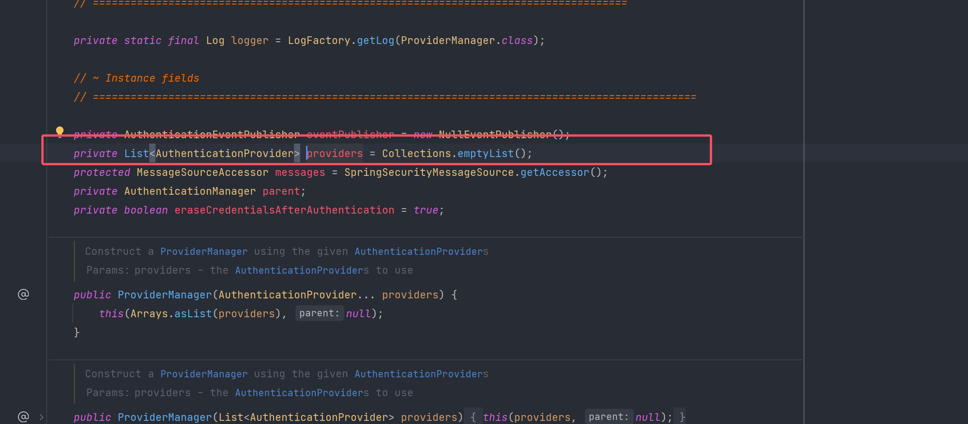
Task: Click eraseCredentialsAfterAuthentication field name
Action: (x=284, y=210)
